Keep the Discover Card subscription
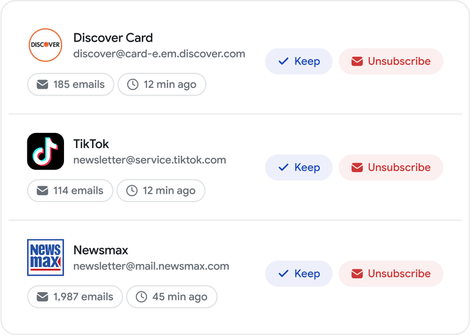 (299, 61)
